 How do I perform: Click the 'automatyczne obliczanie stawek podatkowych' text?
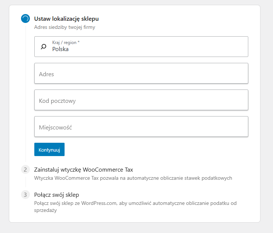[x=182, y=178]
